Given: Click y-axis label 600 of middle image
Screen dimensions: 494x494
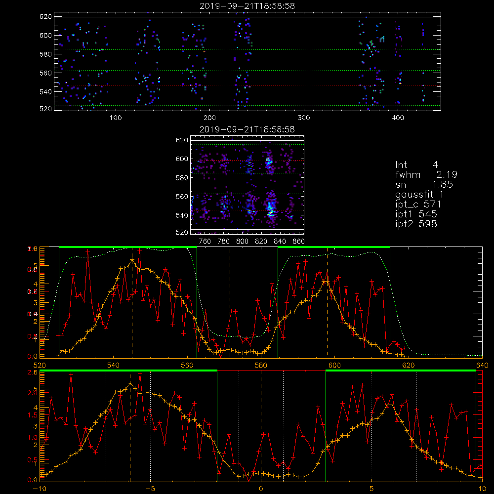Looking at the screenshot, I should click(182, 159).
